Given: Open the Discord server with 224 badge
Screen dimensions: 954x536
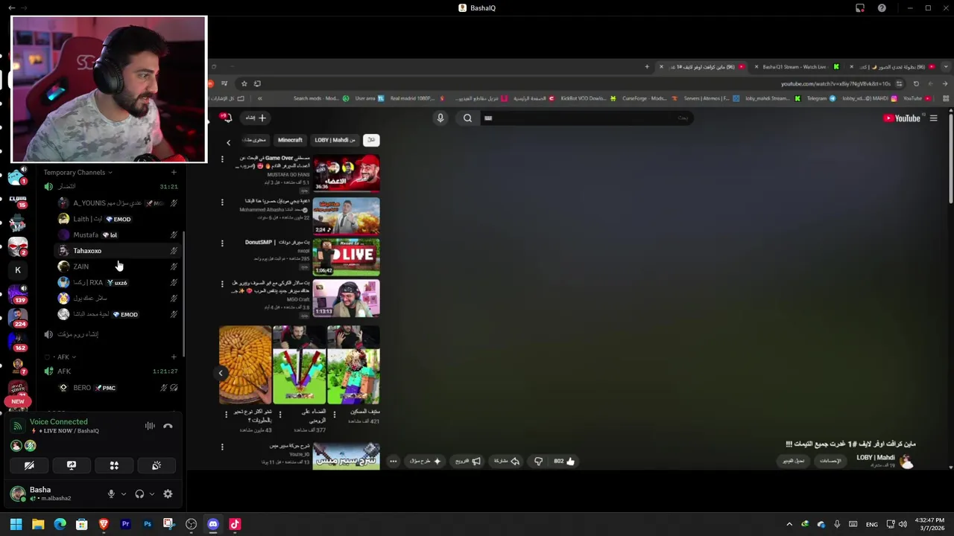Looking at the screenshot, I should coord(18,317).
